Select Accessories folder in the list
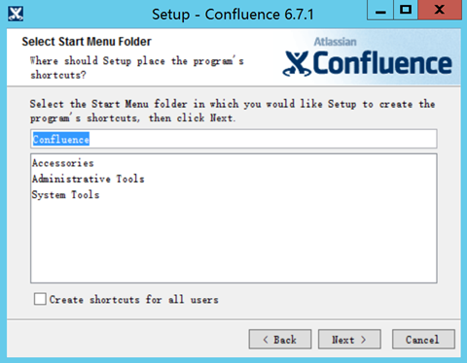This screenshot has height=363, width=467. point(63,163)
